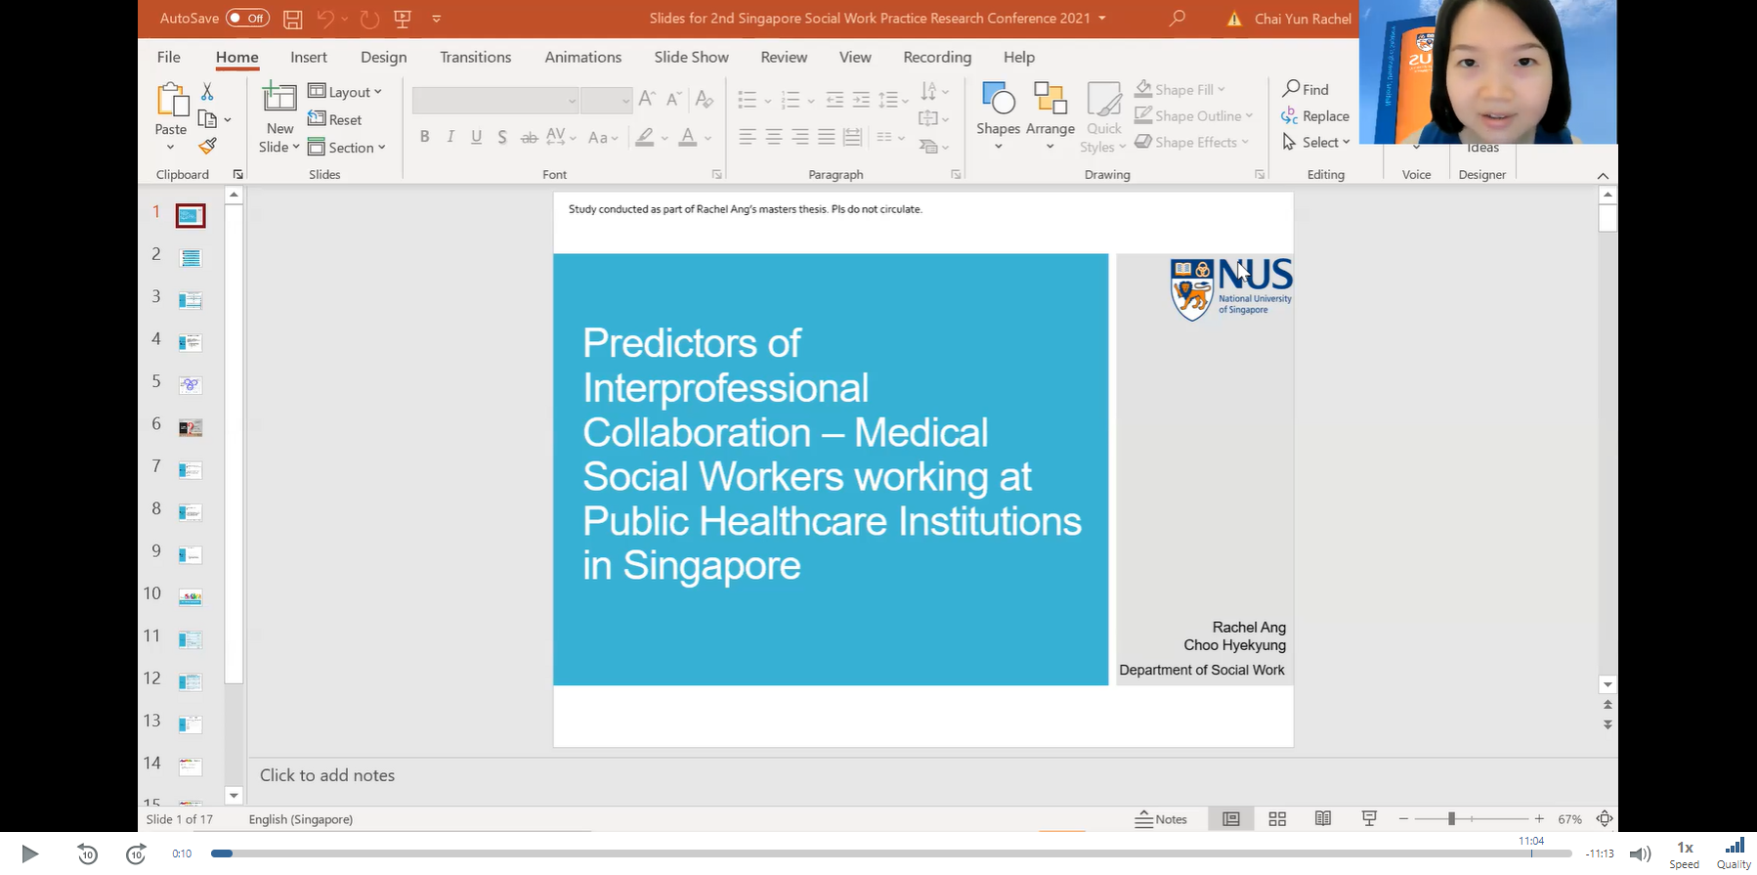Click the Replace button
Screen dimensions: 1757x875
pos(1315,115)
